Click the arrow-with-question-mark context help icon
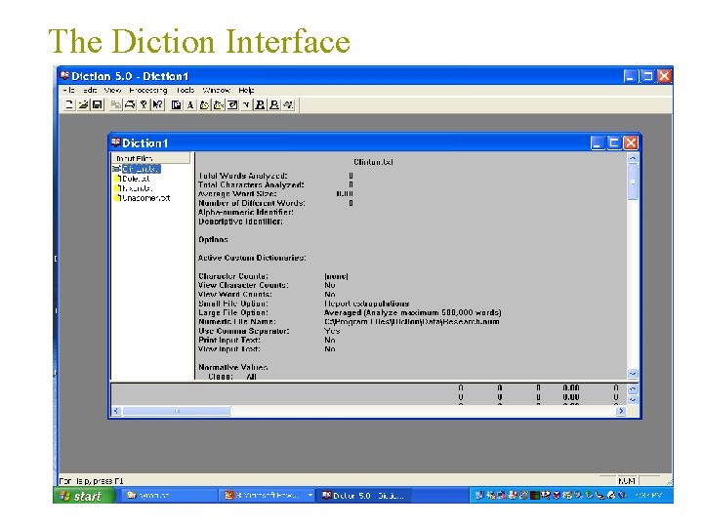 click(x=157, y=104)
